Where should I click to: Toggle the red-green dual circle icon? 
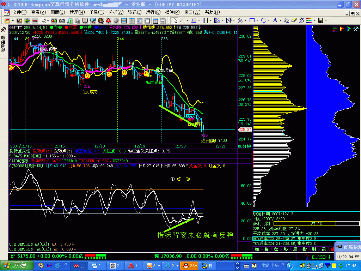tap(54, 20)
